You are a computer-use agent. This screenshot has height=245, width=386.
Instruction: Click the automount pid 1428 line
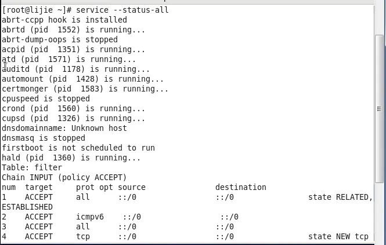[82, 79]
